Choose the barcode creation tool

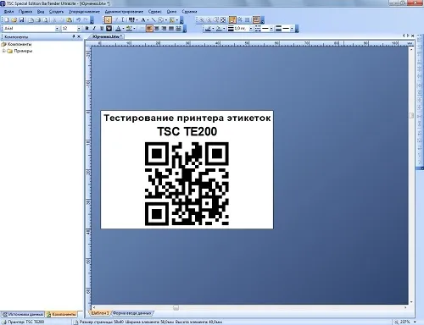(131, 19)
